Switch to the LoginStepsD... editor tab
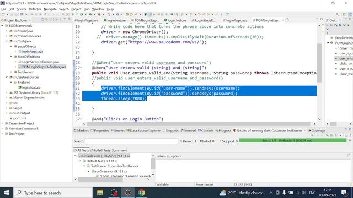Viewport: 353px width, 198px height. 204,20
